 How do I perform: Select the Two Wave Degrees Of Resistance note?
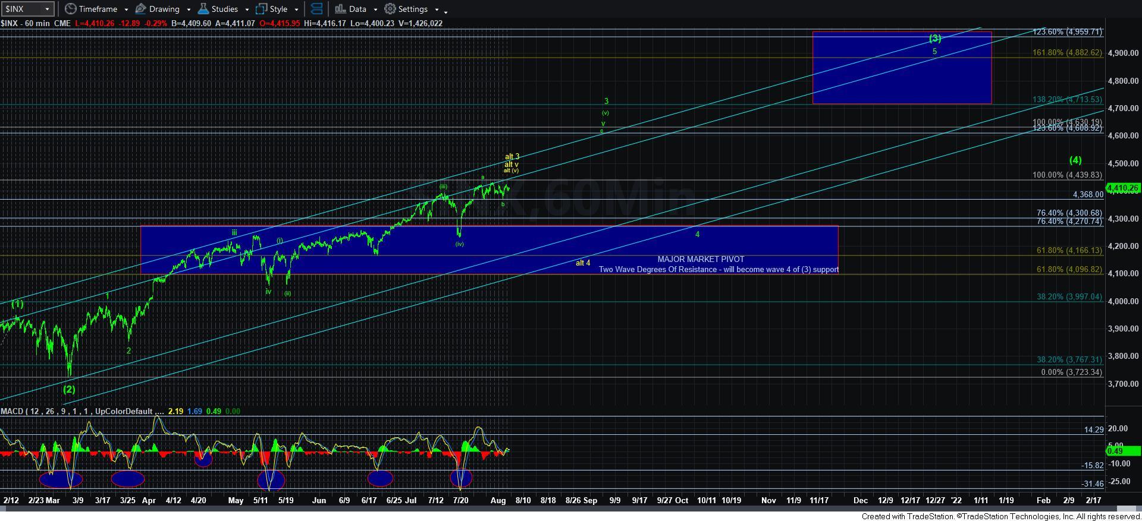point(719,269)
